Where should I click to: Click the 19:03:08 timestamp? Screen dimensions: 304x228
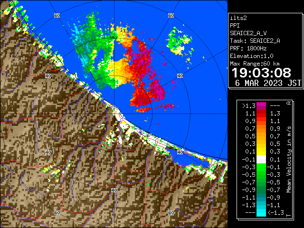coord(261,73)
